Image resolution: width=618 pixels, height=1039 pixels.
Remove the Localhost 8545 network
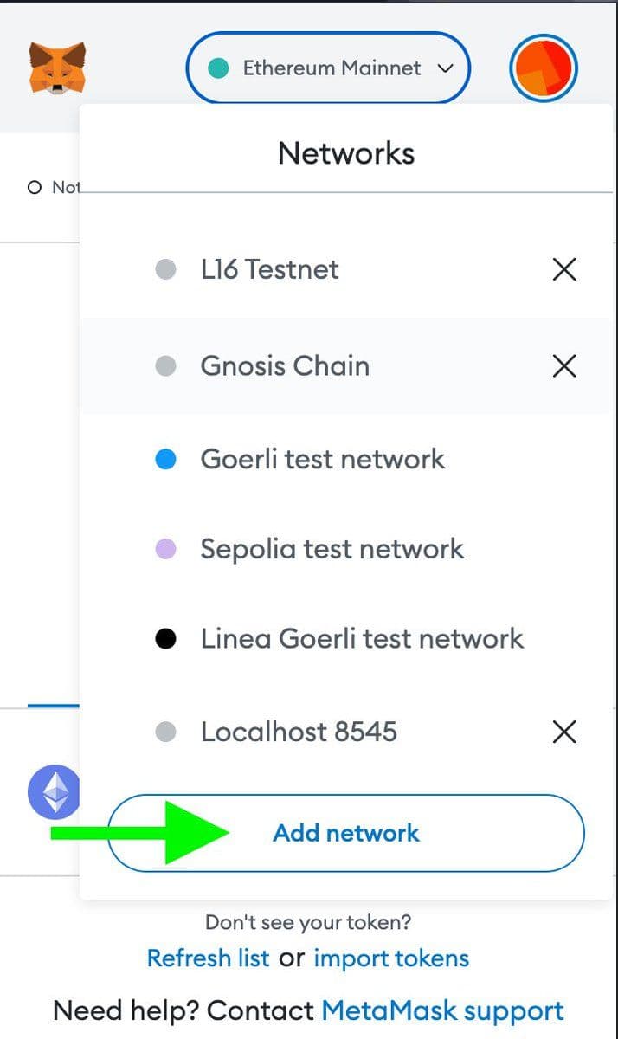(564, 732)
